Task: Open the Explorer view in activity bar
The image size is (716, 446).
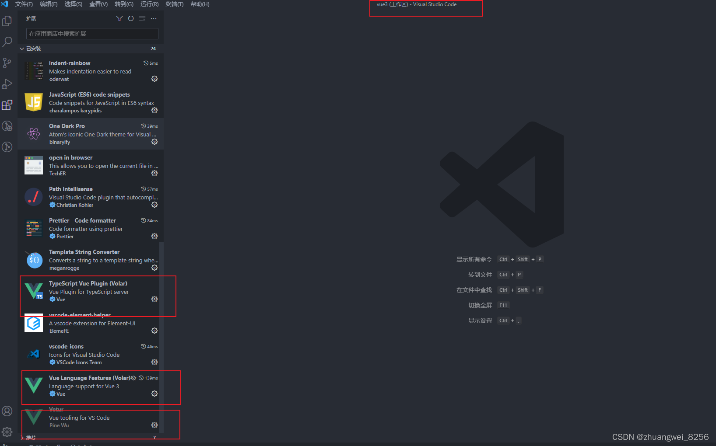Action: pyautogui.click(x=7, y=21)
